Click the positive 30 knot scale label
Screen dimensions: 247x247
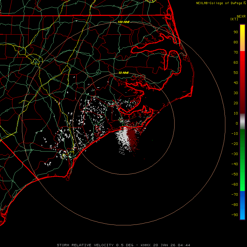(236, 93)
